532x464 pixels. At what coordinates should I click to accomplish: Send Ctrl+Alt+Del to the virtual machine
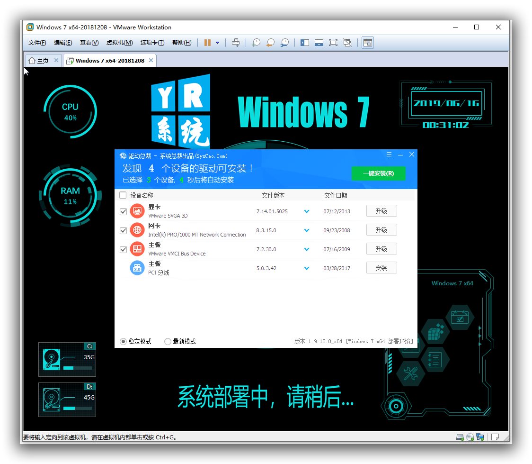(x=235, y=43)
